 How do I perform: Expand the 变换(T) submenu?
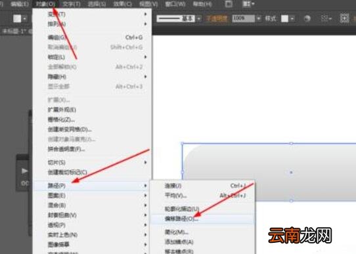click(92, 14)
